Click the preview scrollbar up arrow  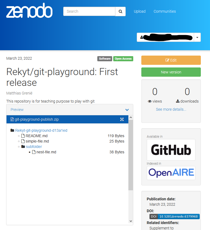pyautogui.click(x=131, y=117)
